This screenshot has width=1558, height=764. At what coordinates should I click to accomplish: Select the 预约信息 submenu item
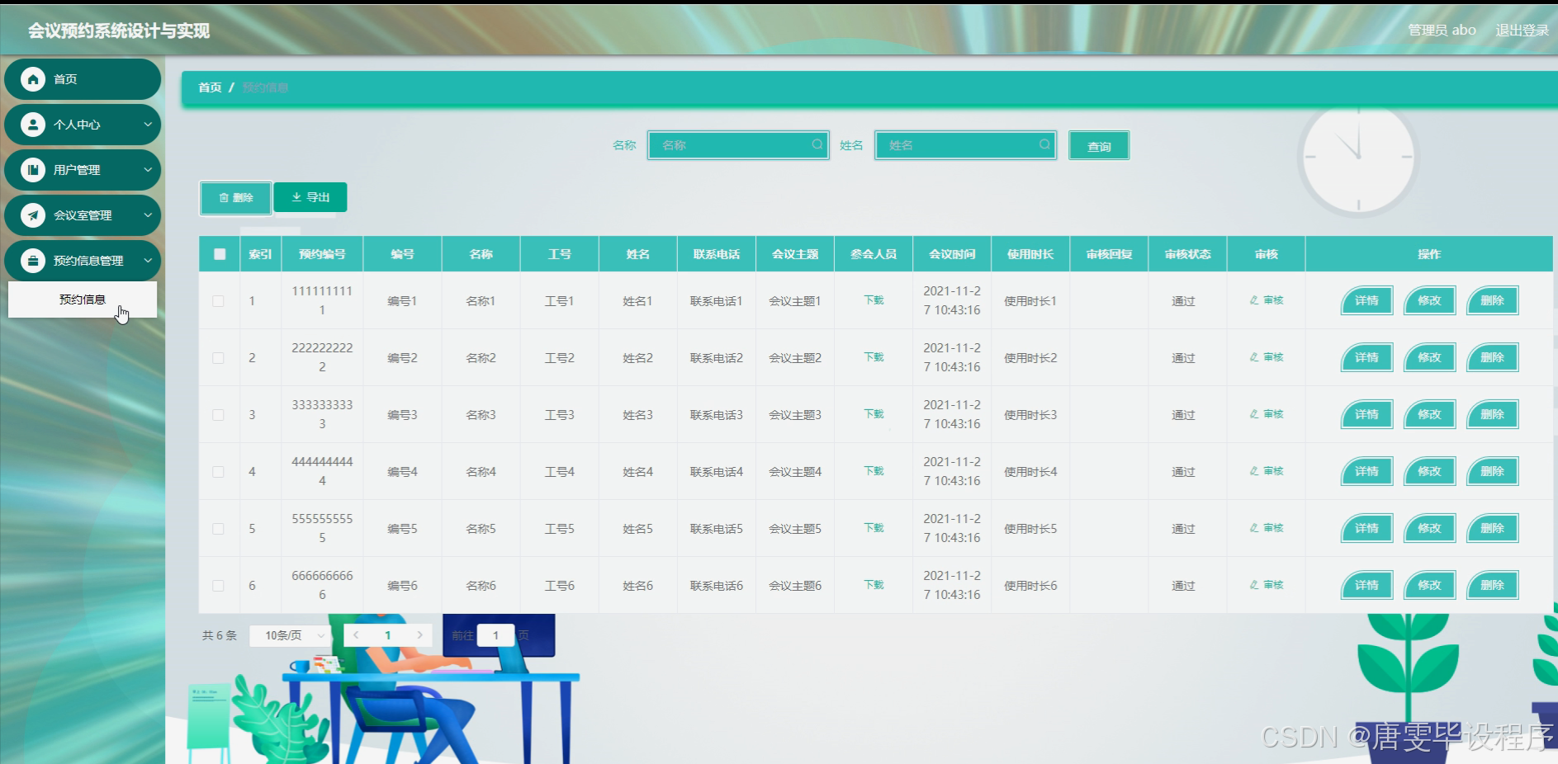82,299
